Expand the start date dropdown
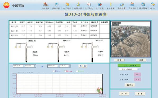 [24, 66]
